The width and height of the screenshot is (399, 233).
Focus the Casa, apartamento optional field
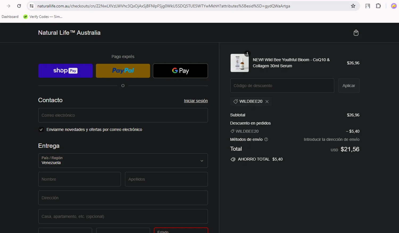point(123,216)
